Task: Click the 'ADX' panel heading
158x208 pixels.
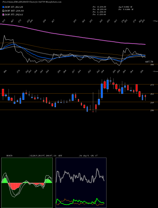Action: tap(60, 156)
